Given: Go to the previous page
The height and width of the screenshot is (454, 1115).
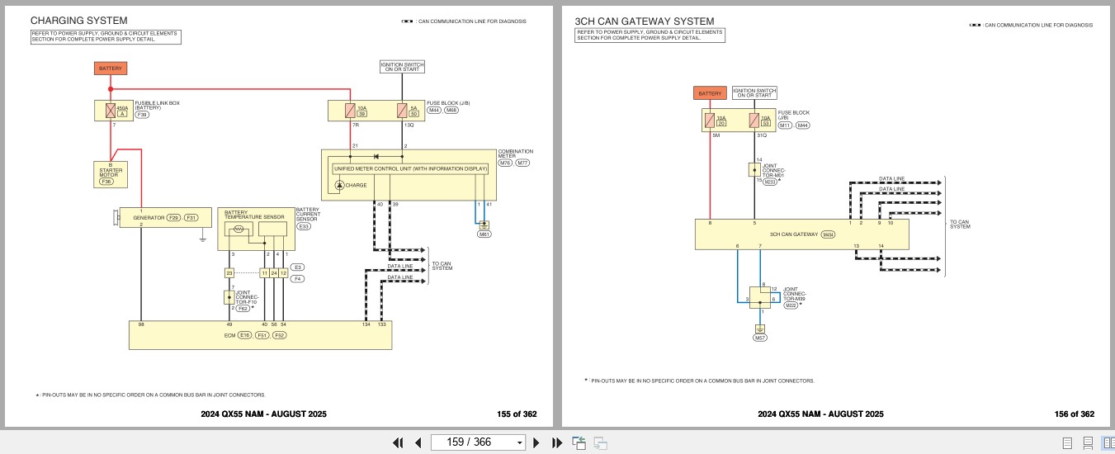Looking at the screenshot, I should click(x=418, y=442).
